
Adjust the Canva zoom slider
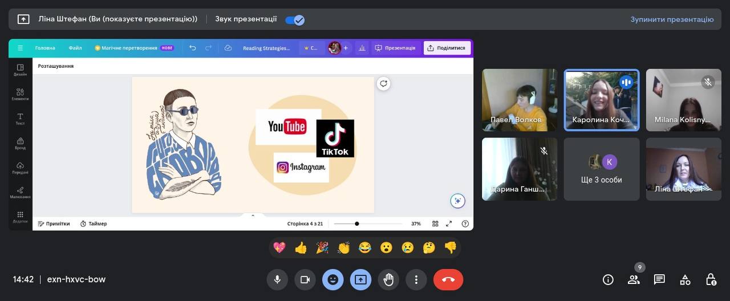click(x=357, y=223)
